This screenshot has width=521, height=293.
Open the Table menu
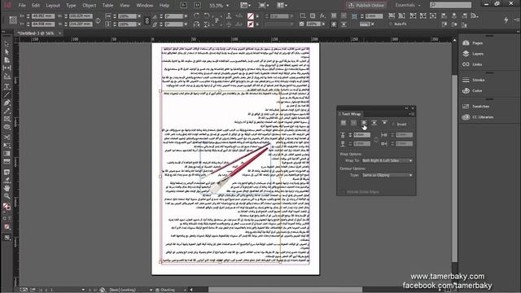pos(107,6)
